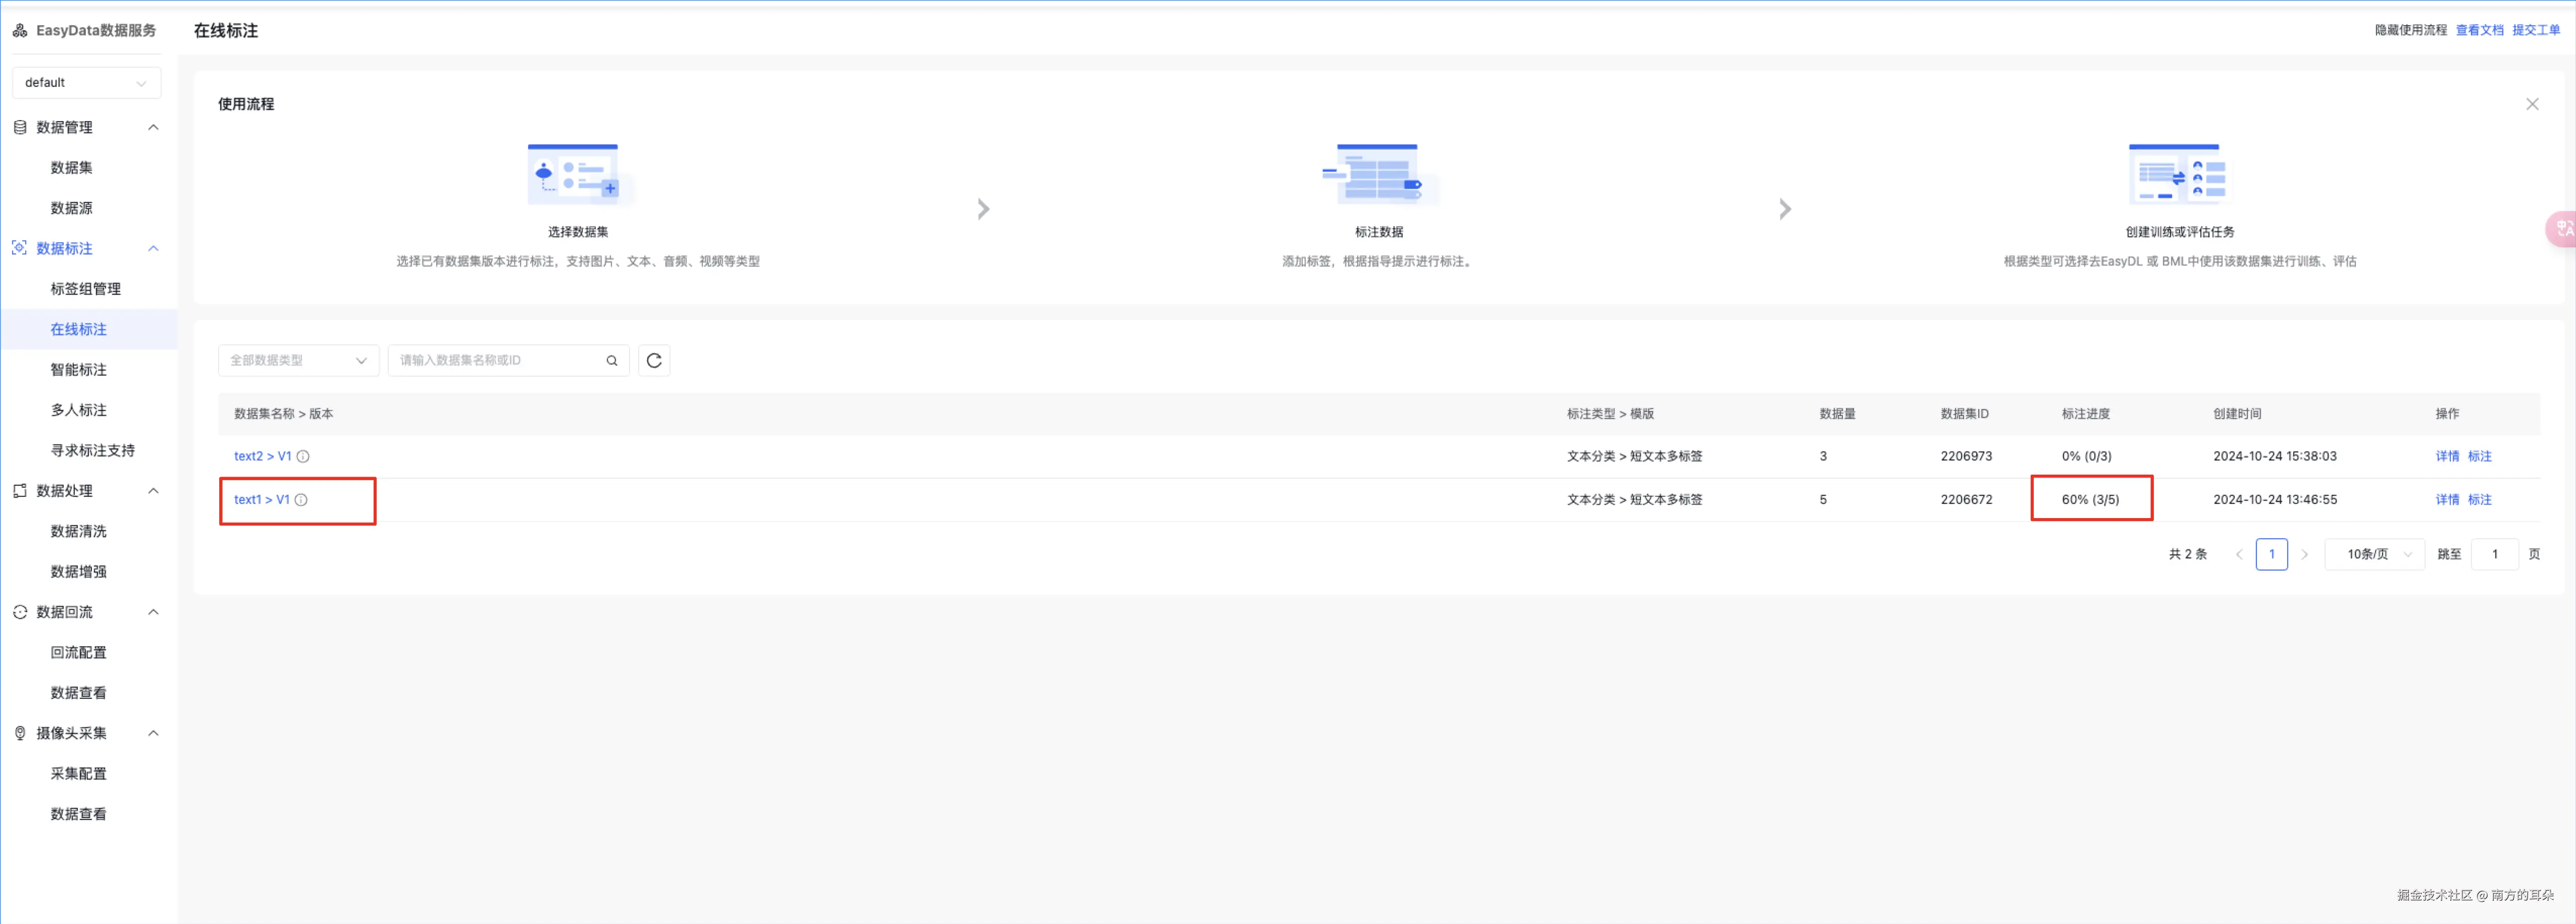Click the info icon next to text1 > V1
This screenshot has height=924, width=2576.
coord(301,500)
